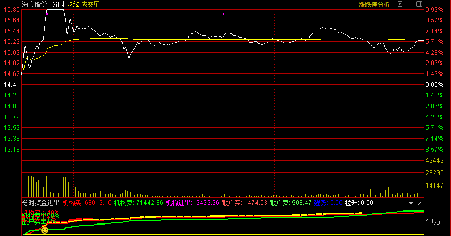451x236 pixels.
Task: Click the 分时资金进出 indicator title
Action: tap(41, 203)
